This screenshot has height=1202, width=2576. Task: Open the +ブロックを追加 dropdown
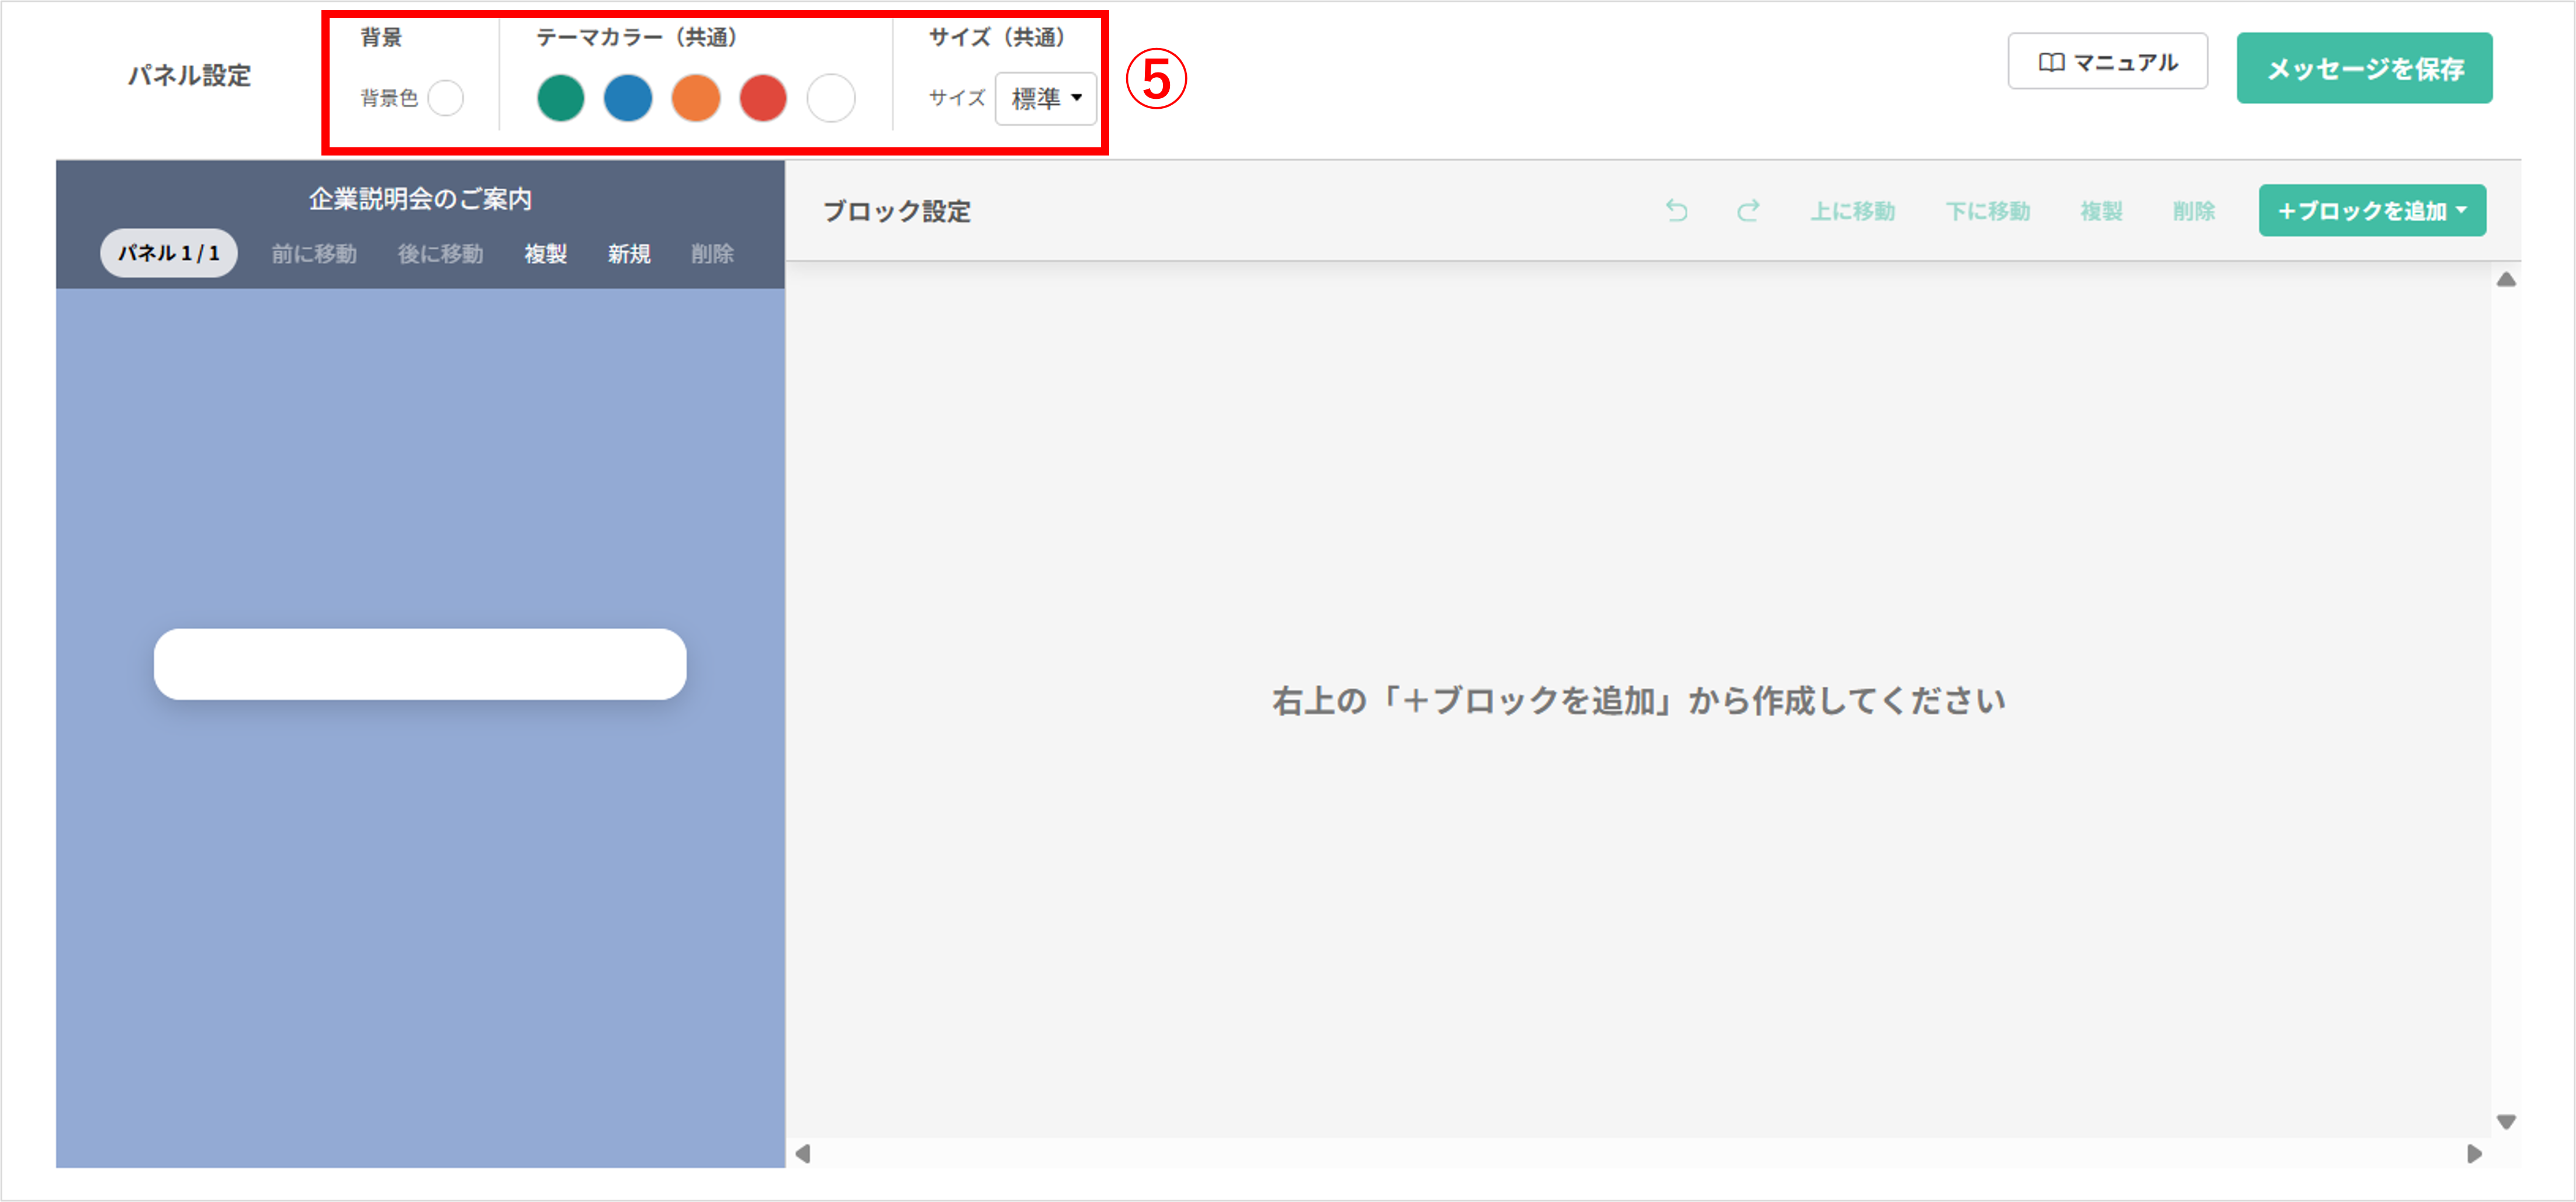[2371, 210]
